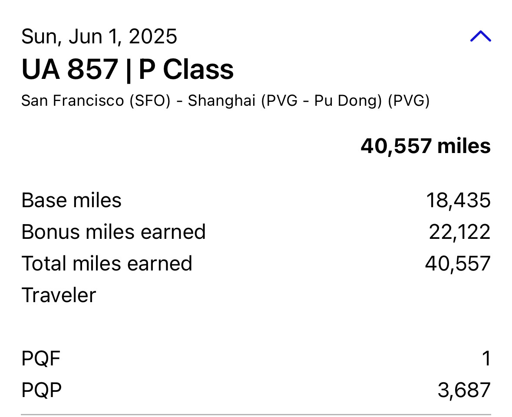Click the 18,435 base miles value
This screenshot has height=417, width=512.
pyautogui.click(x=458, y=200)
